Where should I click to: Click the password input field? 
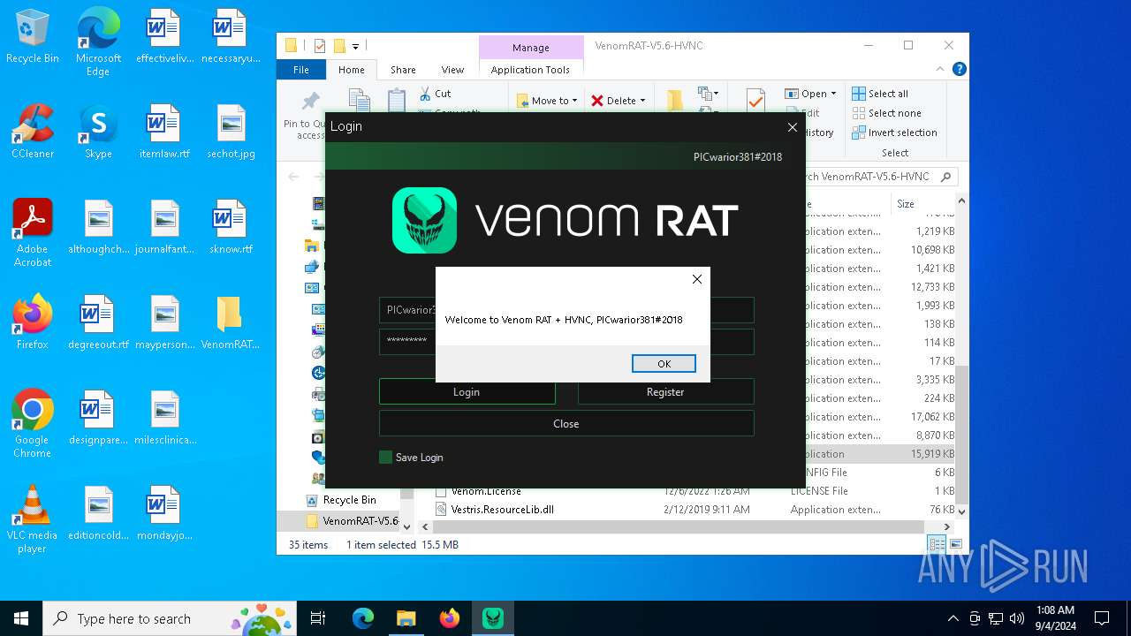click(566, 341)
